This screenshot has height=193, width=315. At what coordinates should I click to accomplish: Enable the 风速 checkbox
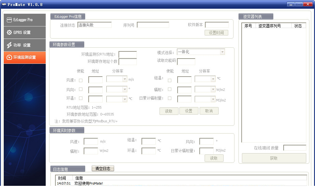tap(81, 80)
